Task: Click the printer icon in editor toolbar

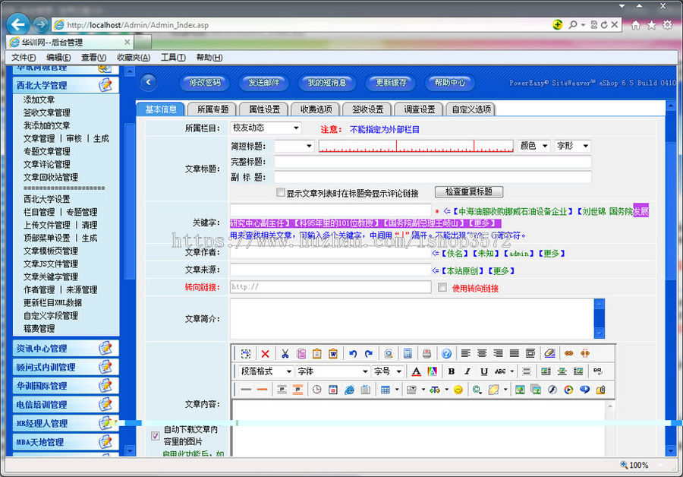Action: click(x=426, y=353)
